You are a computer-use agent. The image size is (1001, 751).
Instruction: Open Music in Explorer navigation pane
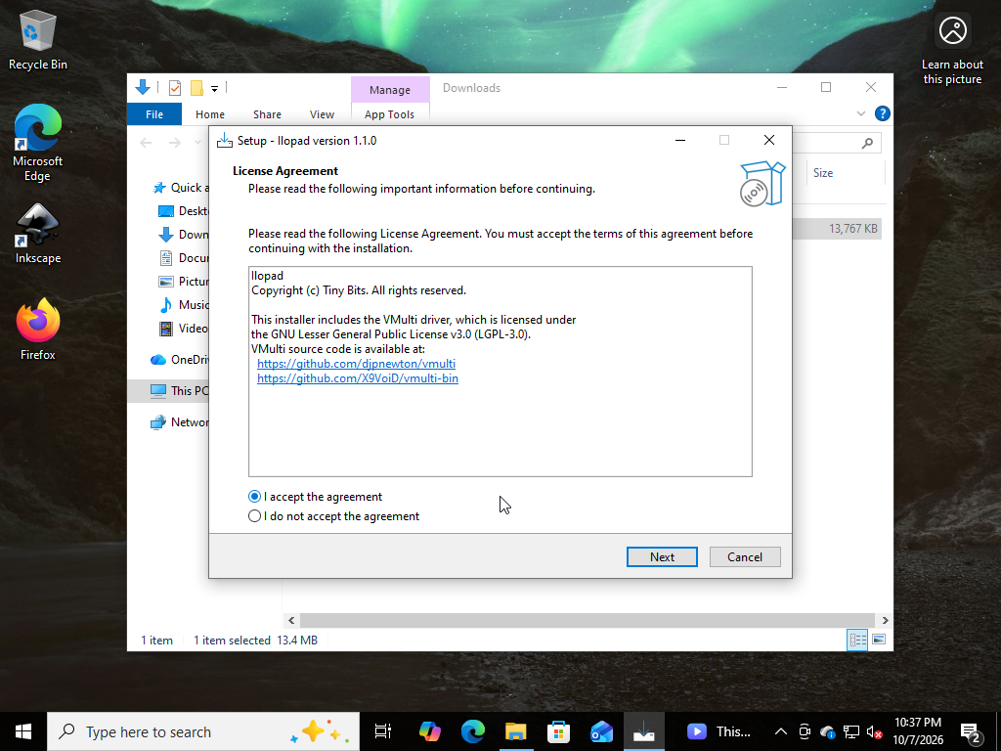183,305
